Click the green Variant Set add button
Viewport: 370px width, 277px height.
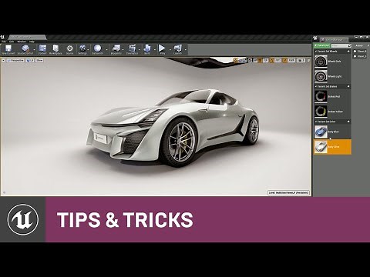click(x=322, y=45)
